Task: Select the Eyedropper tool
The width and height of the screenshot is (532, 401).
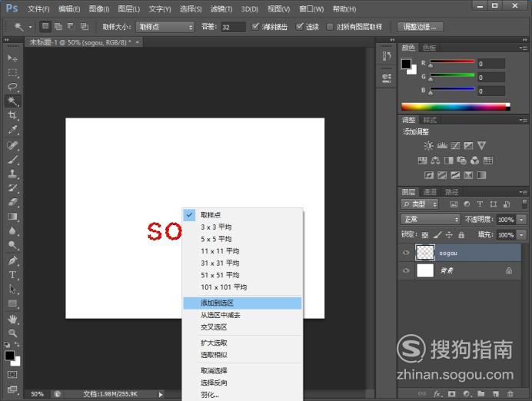Action: click(x=12, y=130)
